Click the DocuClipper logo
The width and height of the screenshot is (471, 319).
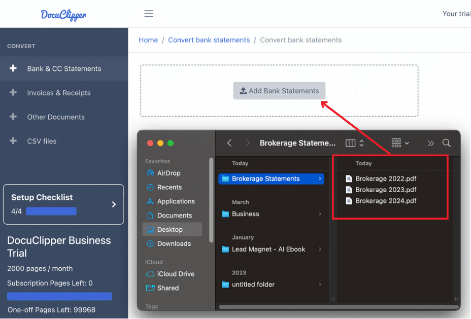click(x=63, y=15)
